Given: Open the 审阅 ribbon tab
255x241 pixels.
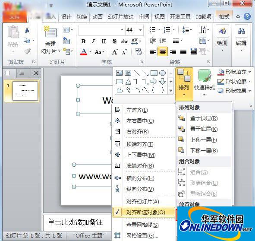Looking at the screenshot, I should tap(144, 16).
